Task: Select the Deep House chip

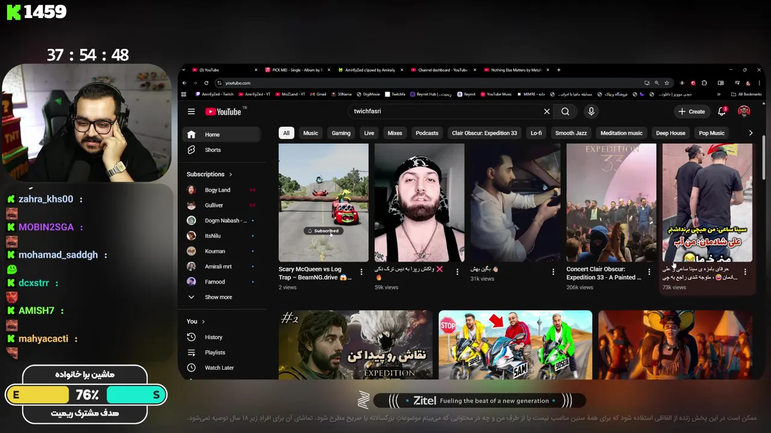Action: click(x=670, y=133)
